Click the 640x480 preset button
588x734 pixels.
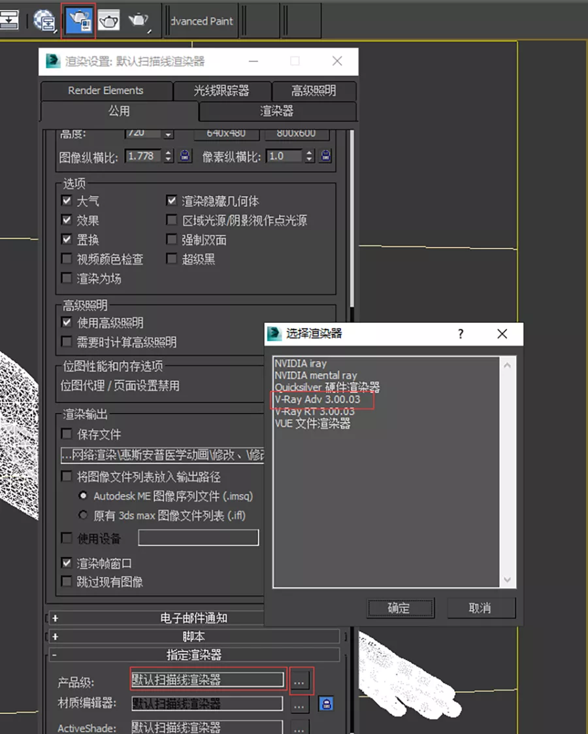[227, 134]
